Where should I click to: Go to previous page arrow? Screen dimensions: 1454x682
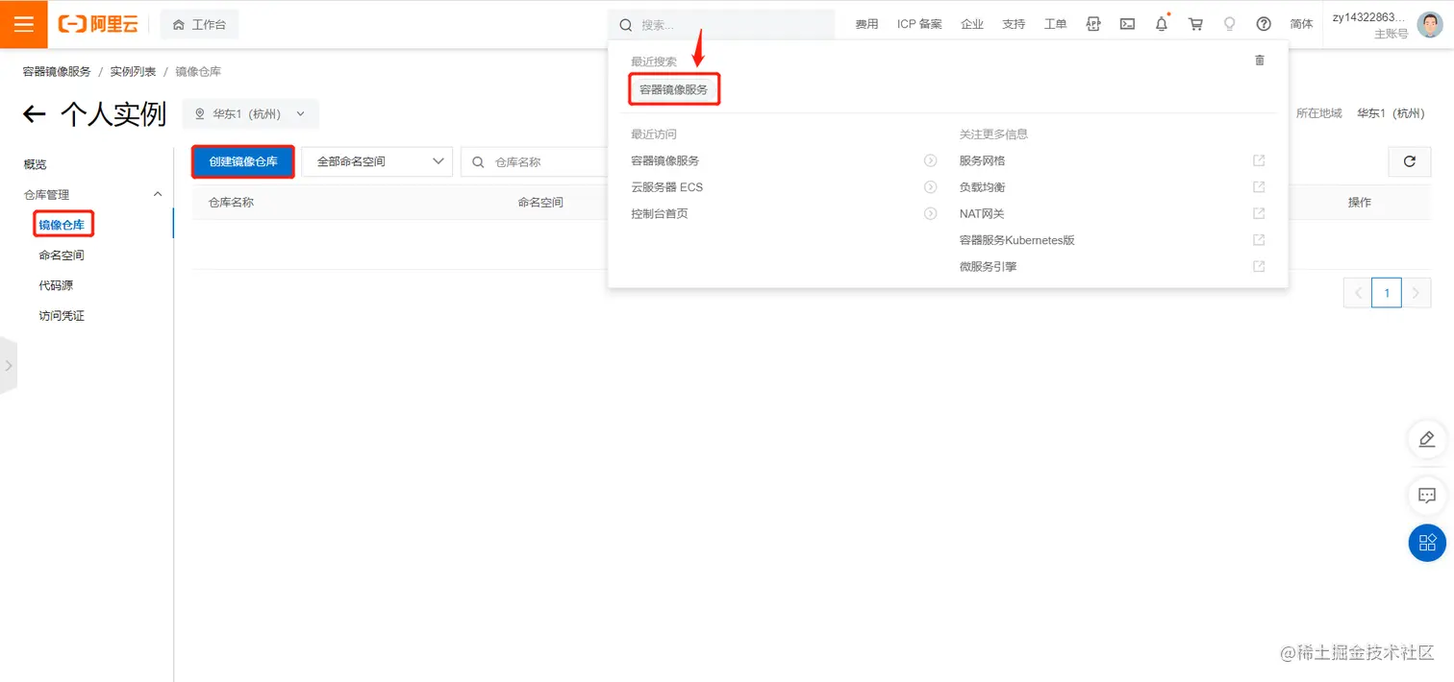pos(1358,293)
